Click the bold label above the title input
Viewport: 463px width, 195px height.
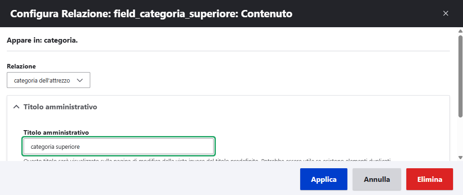(x=56, y=132)
